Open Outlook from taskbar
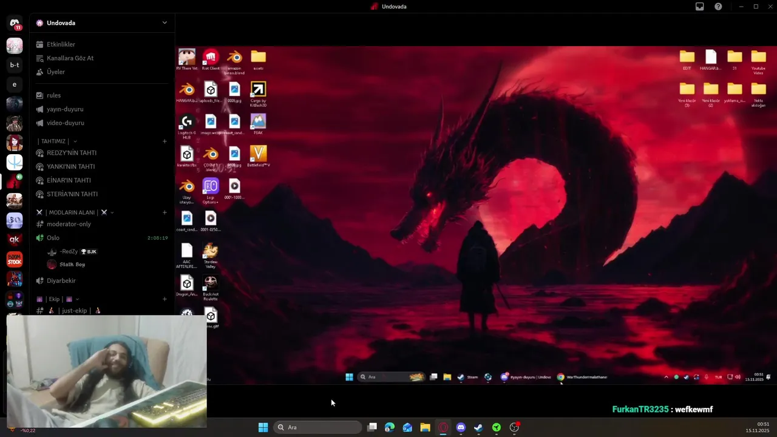 tap(407, 427)
